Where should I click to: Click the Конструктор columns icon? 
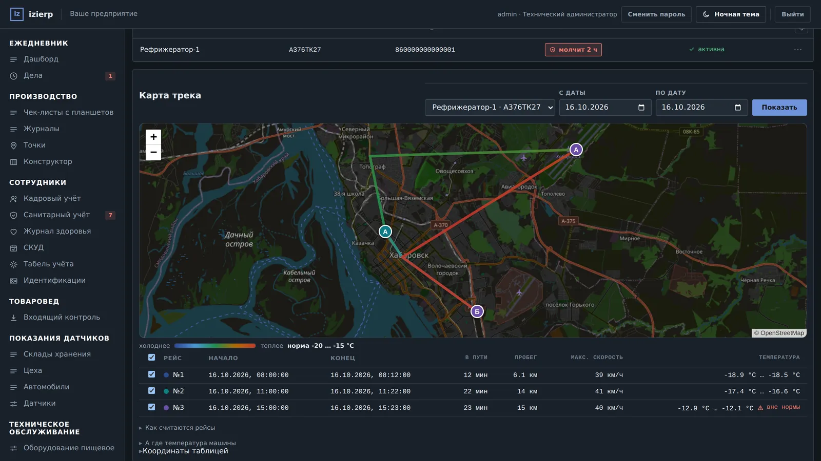[14, 162]
